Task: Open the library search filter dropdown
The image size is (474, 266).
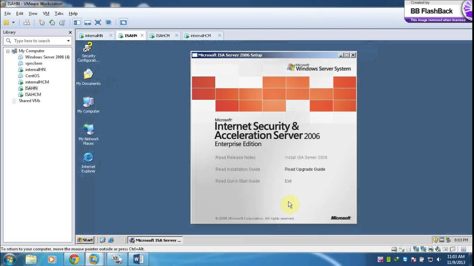Action: coord(68,41)
